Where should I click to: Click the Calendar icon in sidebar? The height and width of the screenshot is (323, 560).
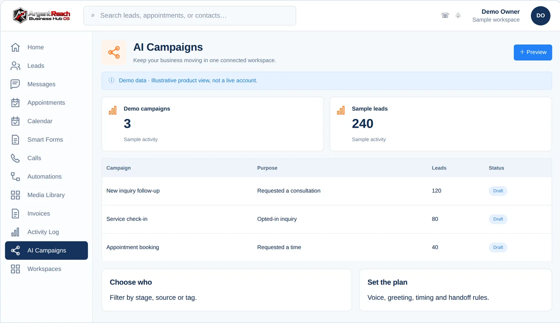[x=15, y=121]
